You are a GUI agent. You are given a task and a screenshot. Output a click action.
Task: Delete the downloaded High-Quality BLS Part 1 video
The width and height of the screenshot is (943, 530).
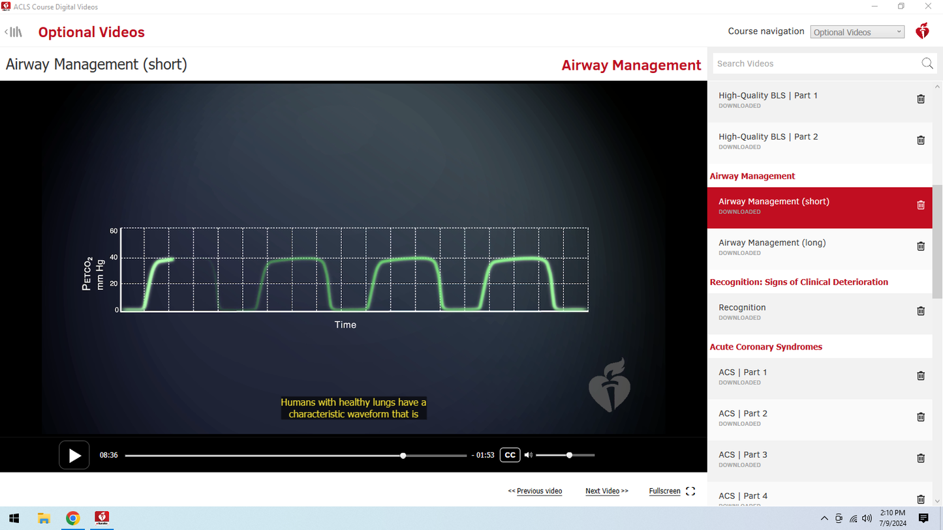(920, 98)
